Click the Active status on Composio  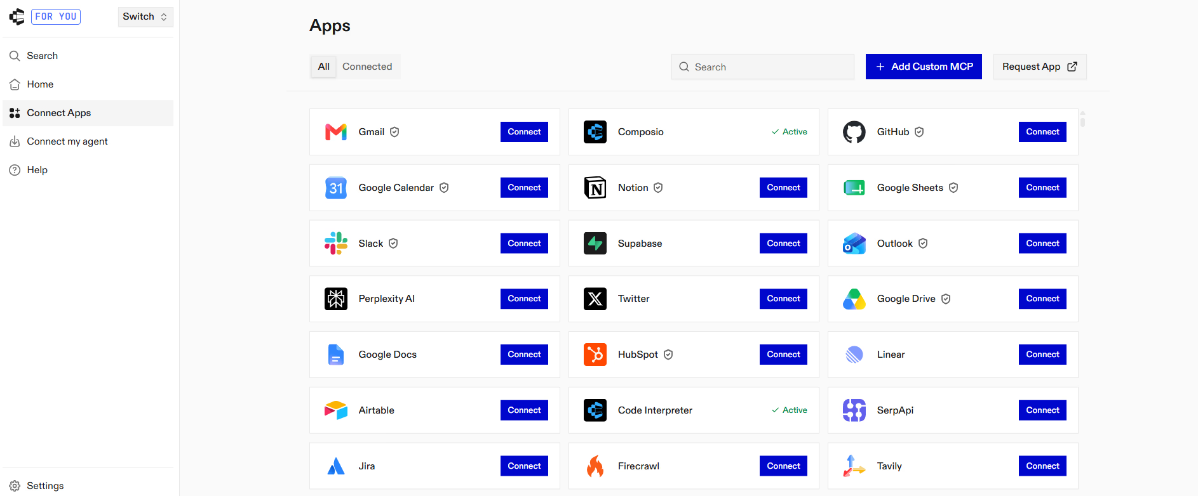pos(789,132)
